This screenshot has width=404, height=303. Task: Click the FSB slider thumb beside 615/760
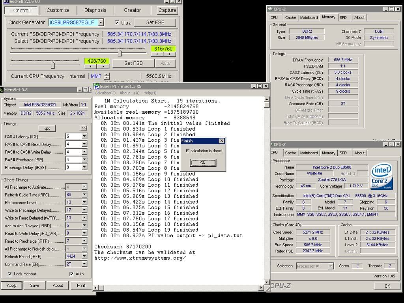(120, 53)
